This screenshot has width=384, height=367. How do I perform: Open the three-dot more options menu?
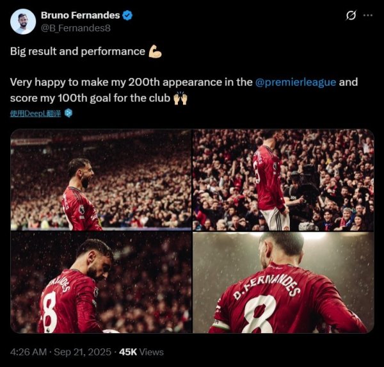368,15
